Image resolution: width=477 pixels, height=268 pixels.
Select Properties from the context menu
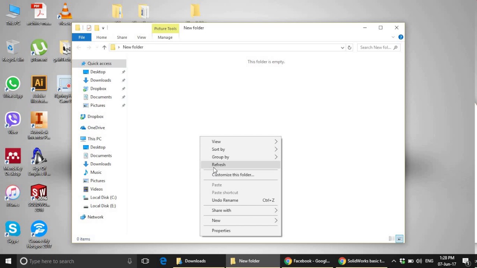(241, 230)
